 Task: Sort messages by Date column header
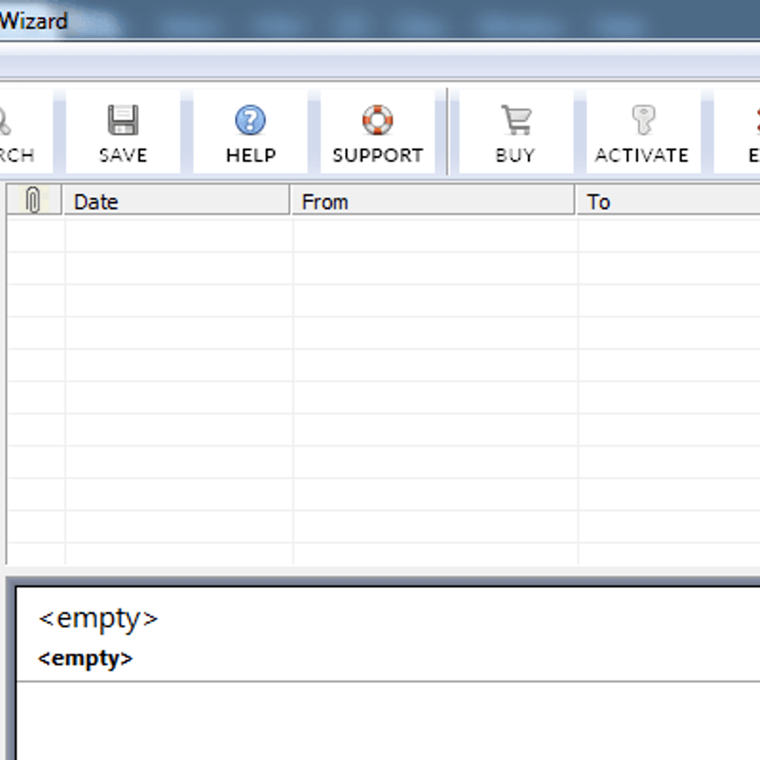[x=176, y=201]
